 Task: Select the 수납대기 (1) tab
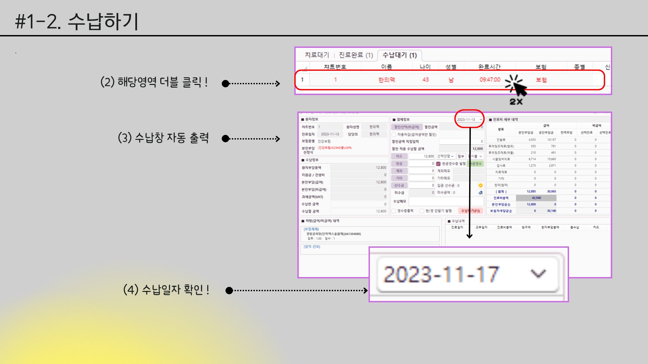400,55
